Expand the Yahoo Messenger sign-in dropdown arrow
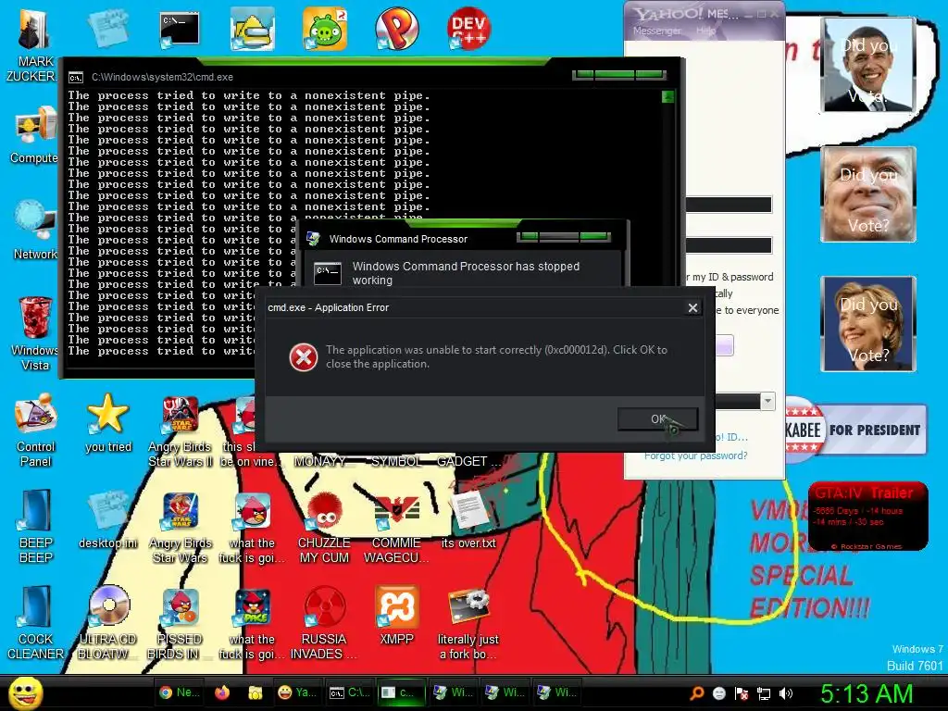 [x=767, y=401]
